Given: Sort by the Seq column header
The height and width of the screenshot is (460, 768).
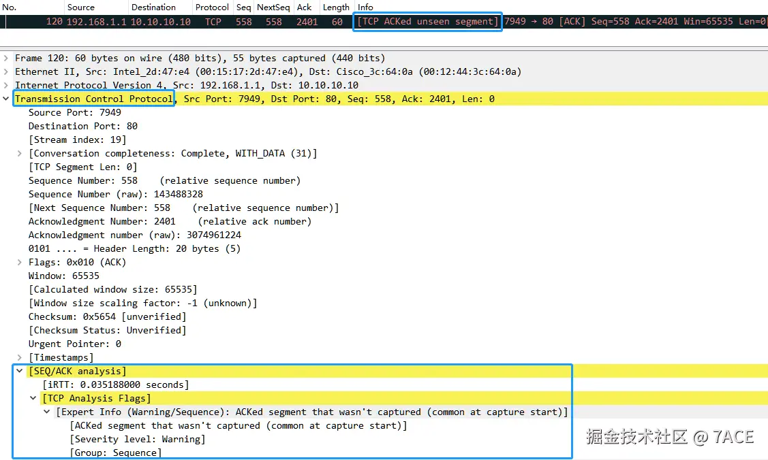Looking at the screenshot, I should pyautogui.click(x=243, y=7).
